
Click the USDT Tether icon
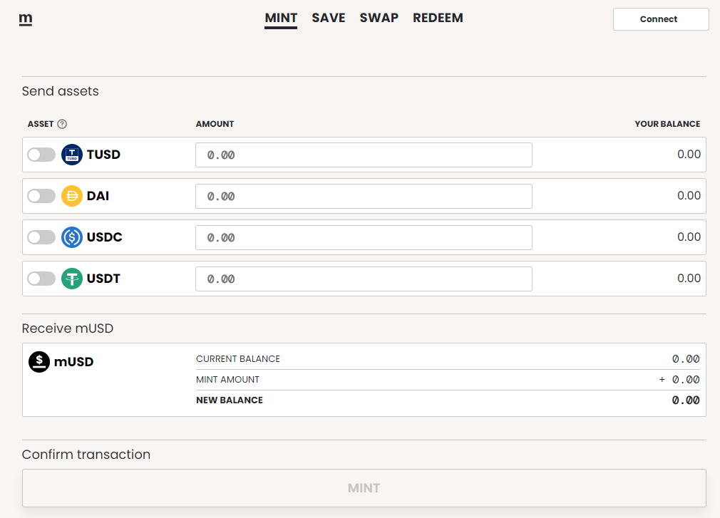tap(72, 279)
